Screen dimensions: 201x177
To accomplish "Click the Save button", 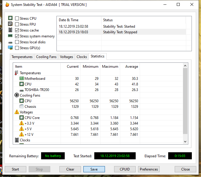I will pos(94,169).
